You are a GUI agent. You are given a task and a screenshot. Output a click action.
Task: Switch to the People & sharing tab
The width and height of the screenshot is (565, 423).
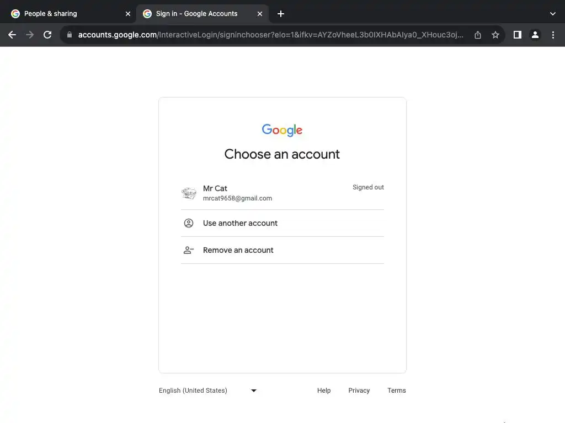pyautogui.click(x=66, y=14)
